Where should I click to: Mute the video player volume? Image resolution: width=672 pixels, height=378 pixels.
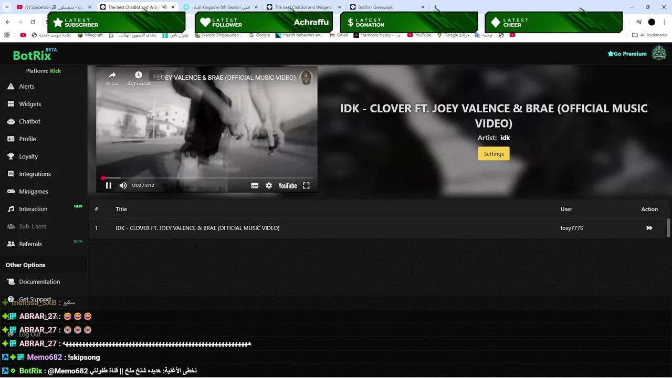(x=123, y=185)
